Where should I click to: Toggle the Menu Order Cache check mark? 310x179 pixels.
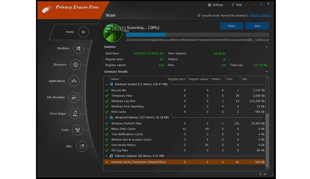click(107, 129)
